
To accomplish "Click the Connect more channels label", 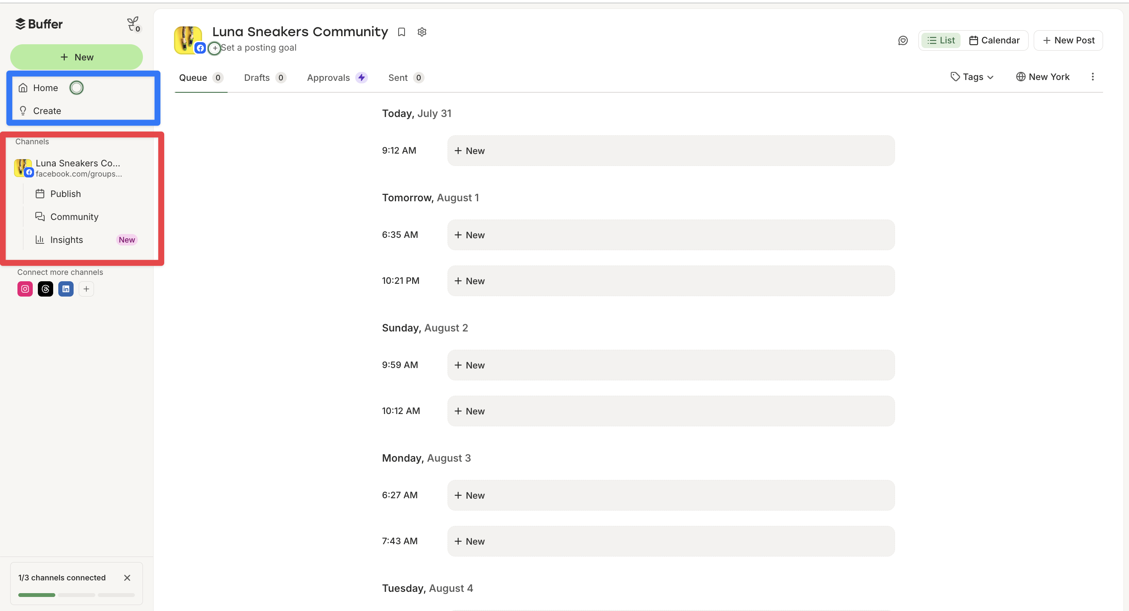I will (60, 272).
